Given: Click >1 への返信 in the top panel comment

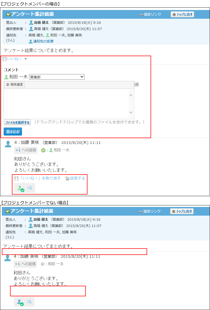Looking at the screenshot, I should point(26,150).
